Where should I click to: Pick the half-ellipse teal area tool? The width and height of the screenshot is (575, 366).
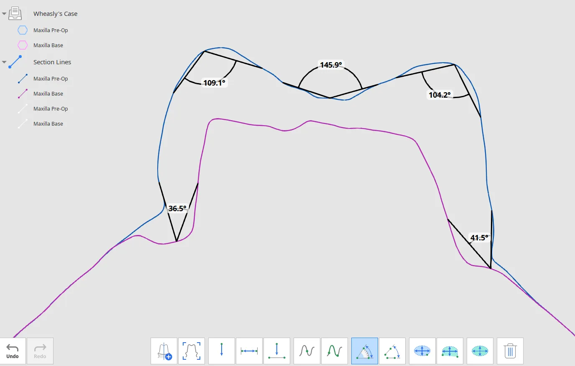point(450,351)
